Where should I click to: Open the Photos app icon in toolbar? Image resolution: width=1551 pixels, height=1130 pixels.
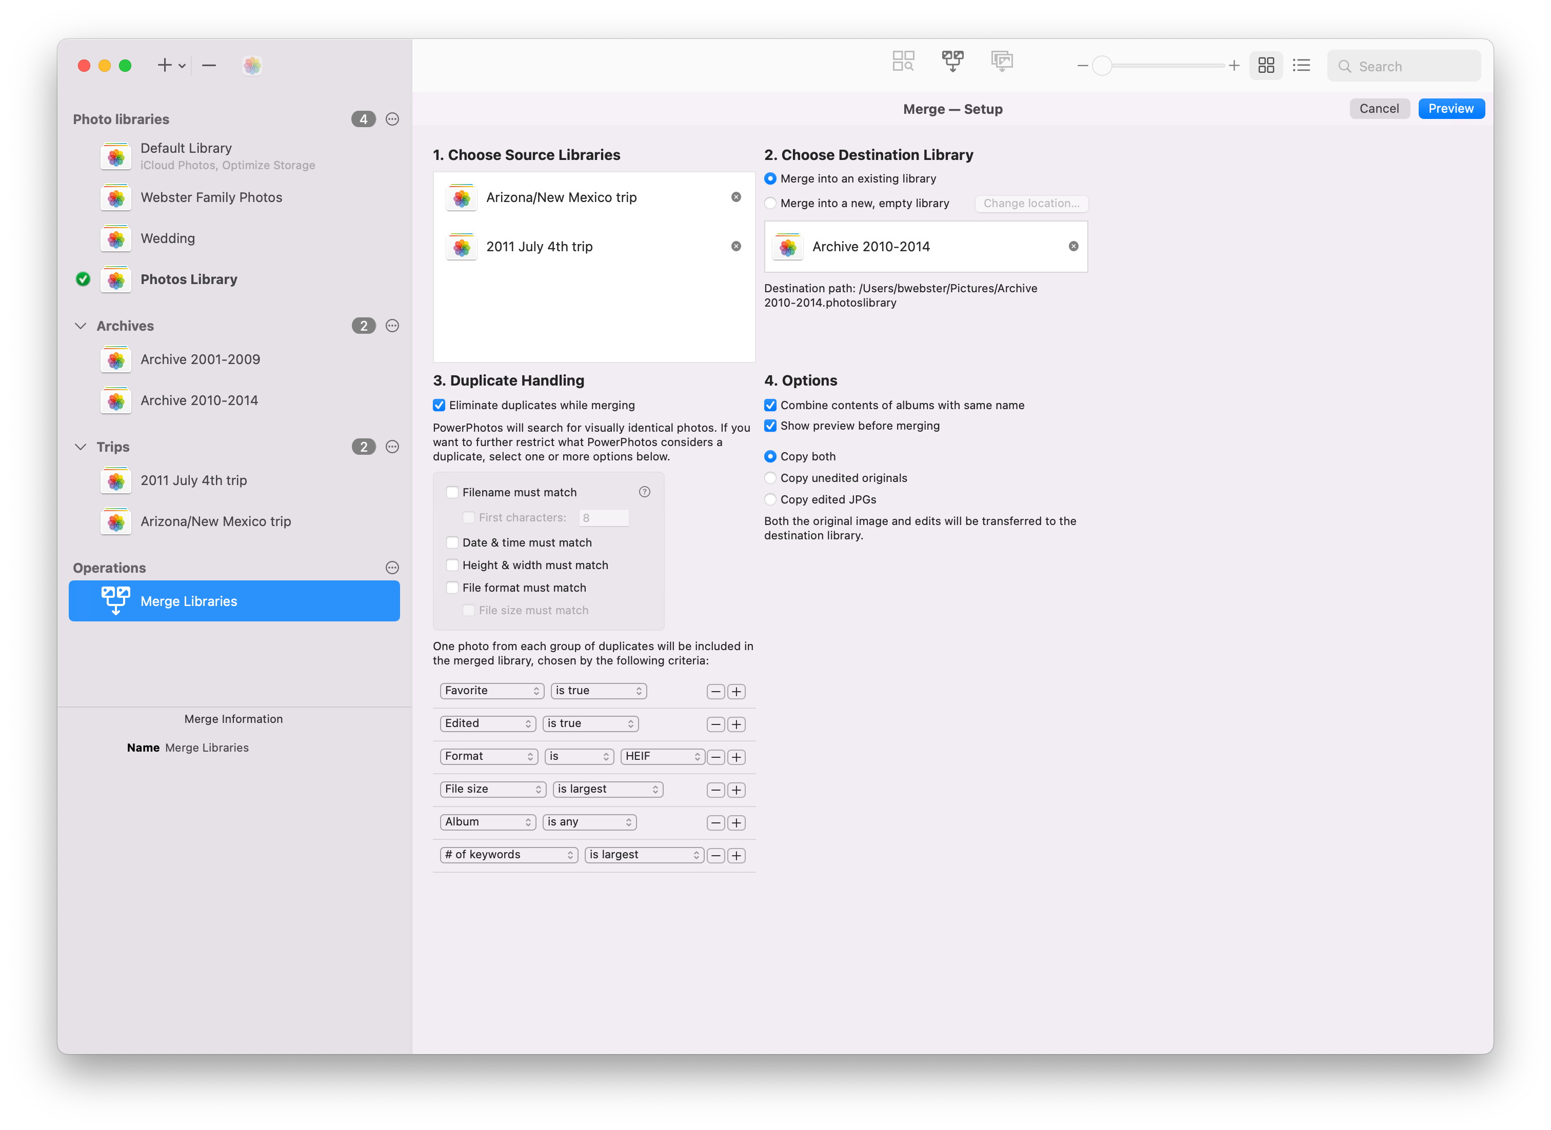[x=252, y=66]
